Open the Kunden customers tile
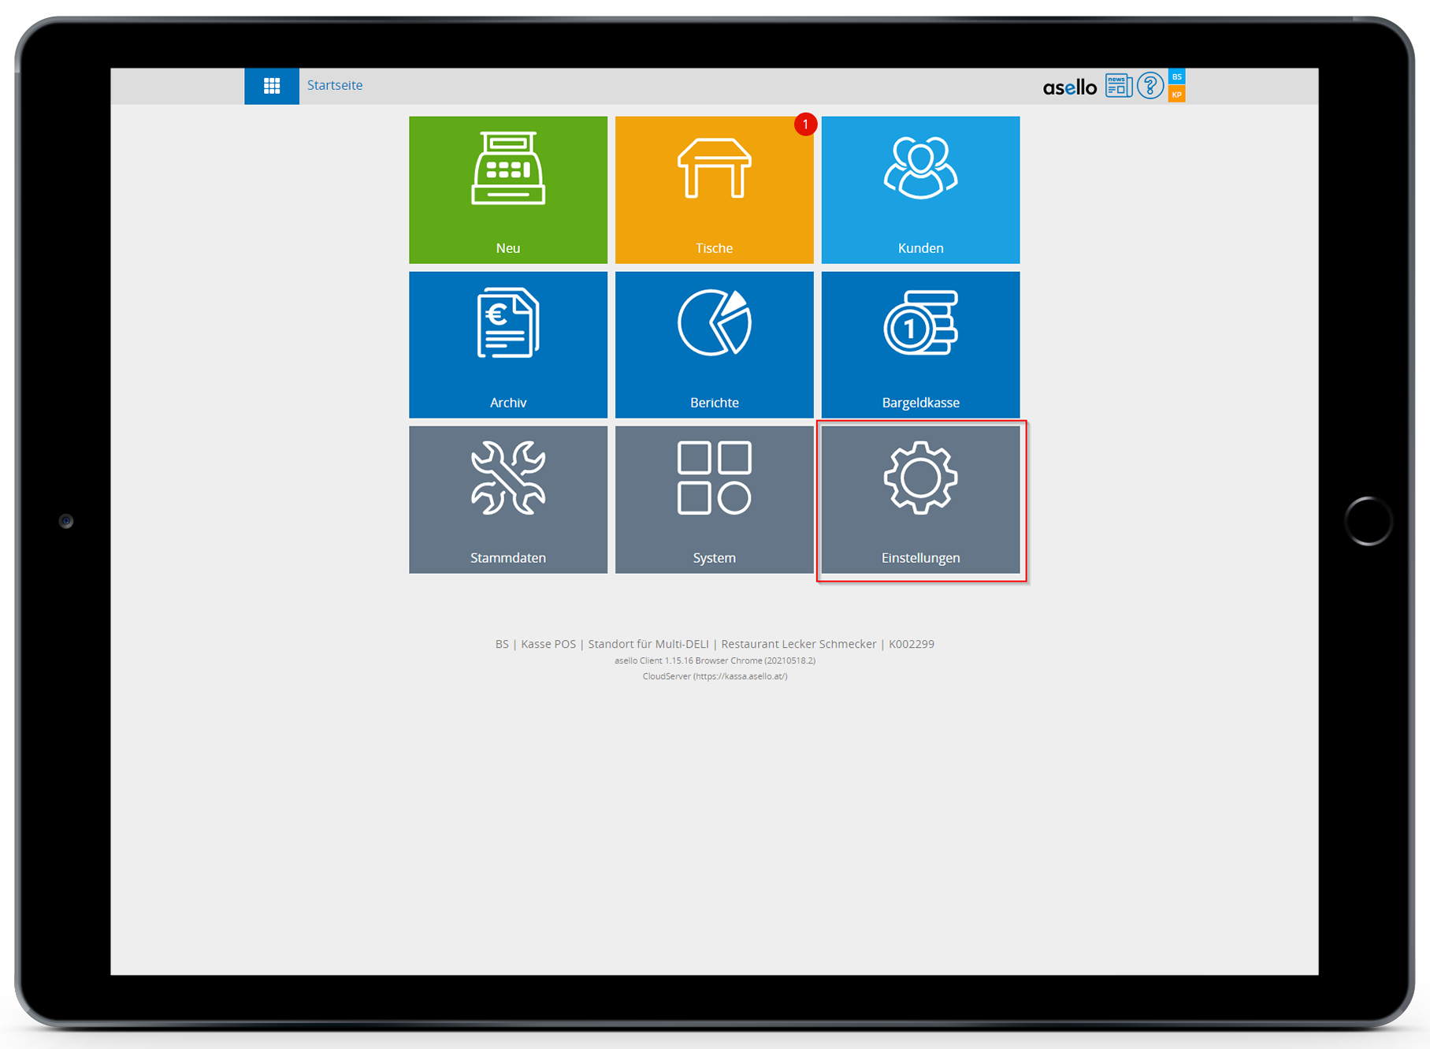Screen dimensions: 1430x1049 tap(920, 189)
